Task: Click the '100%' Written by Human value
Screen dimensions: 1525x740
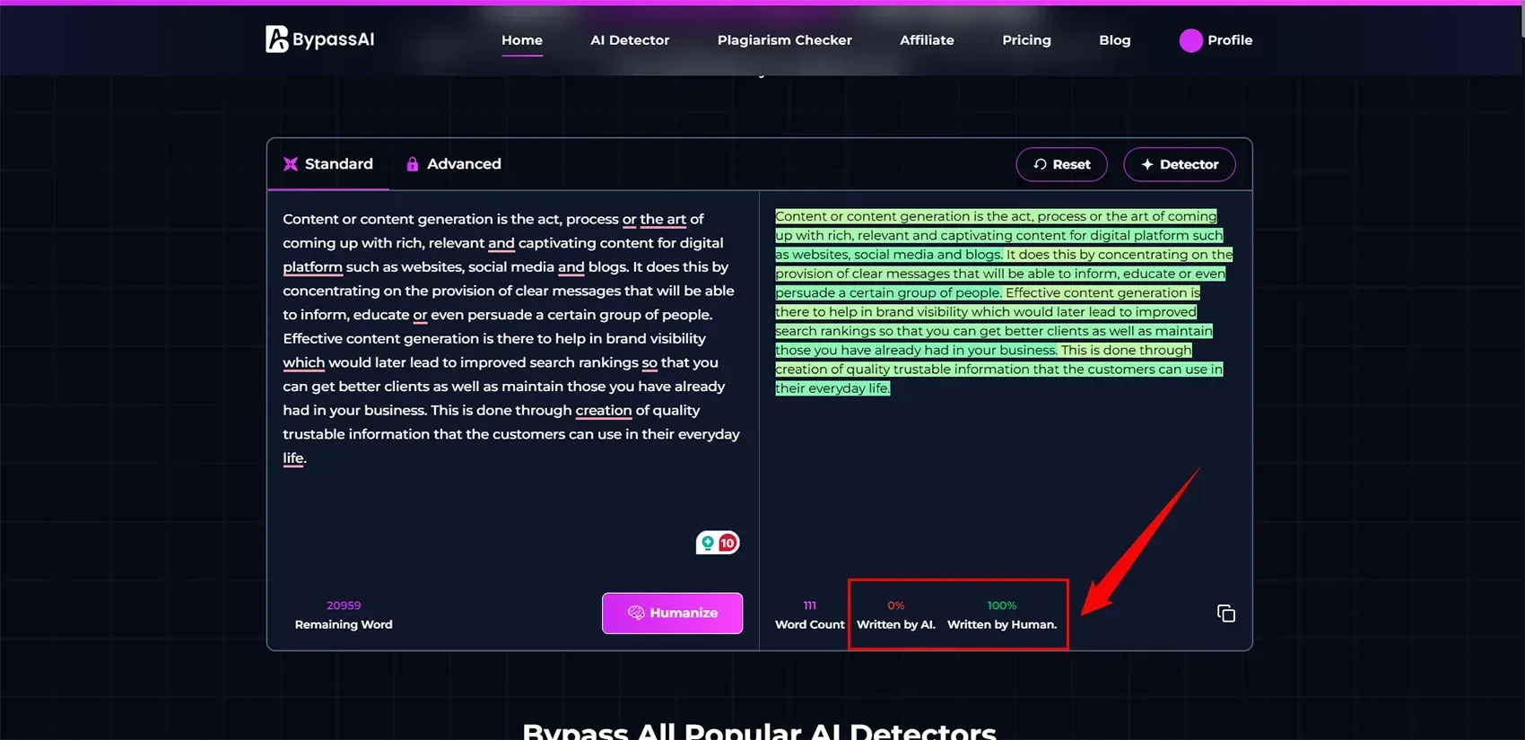Action: 1002,605
